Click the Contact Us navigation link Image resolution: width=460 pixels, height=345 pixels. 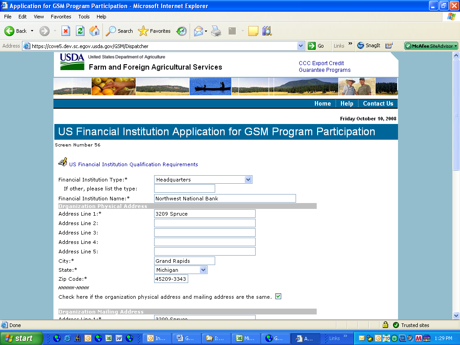(x=378, y=103)
